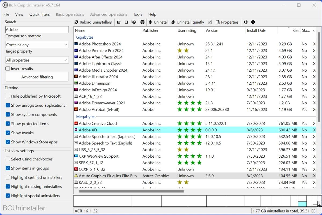
Task: Click the Adobe Media Encoder 2024 icon
Action: pyautogui.click(x=76, y=70)
